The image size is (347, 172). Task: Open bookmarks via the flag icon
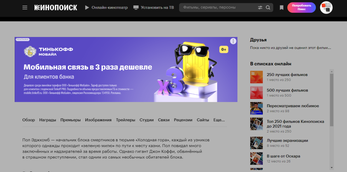281,7
